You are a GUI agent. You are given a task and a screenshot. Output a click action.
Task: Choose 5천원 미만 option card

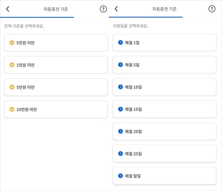point(56,43)
